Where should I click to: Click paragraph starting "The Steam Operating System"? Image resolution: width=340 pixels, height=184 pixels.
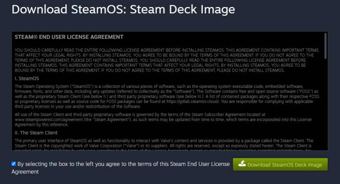(x=167, y=97)
